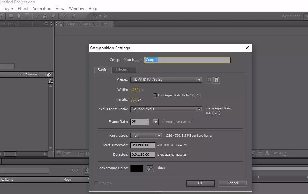Open the frame rate presets arrow
Viewport: 308px width, 194px height.
coord(156,122)
